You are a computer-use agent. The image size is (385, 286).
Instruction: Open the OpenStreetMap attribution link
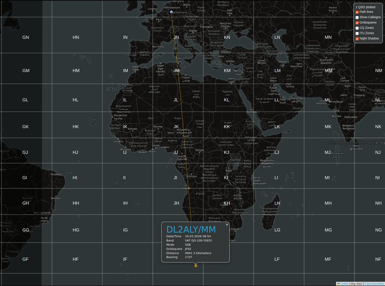pyautogui.click(x=375, y=283)
